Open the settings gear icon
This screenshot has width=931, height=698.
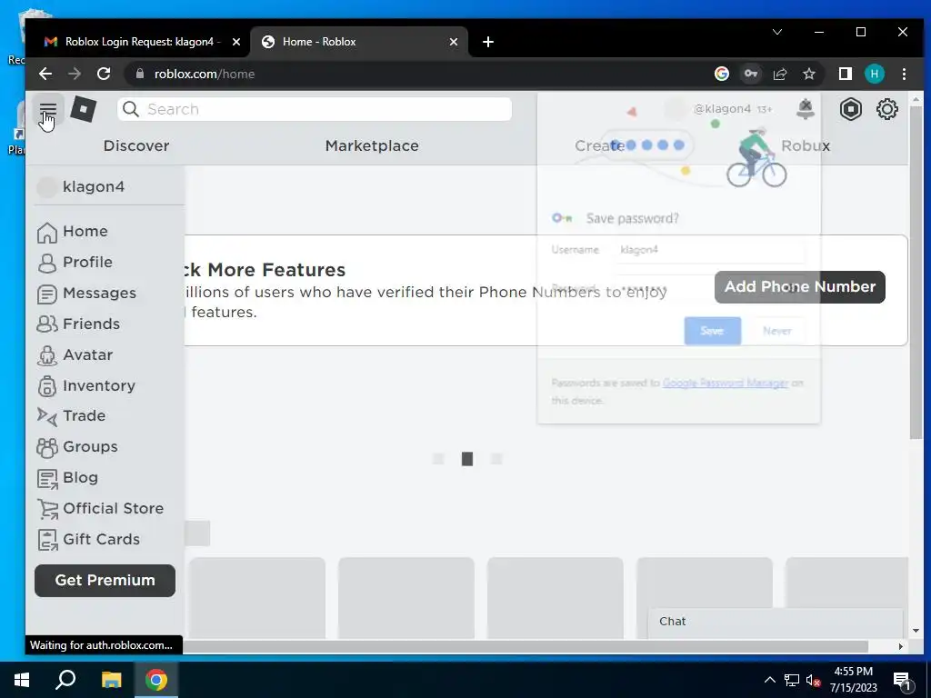(887, 109)
